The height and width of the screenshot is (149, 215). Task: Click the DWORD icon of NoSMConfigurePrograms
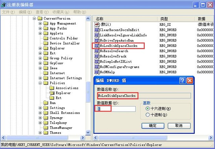pos(97,67)
